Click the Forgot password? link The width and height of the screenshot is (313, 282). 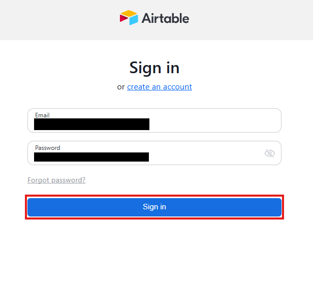pyautogui.click(x=56, y=180)
